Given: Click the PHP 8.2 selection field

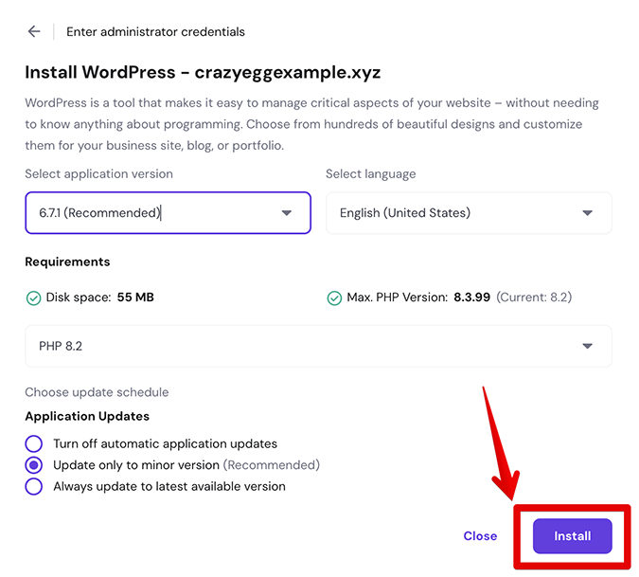Looking at the screenshot, I should 318,346.
